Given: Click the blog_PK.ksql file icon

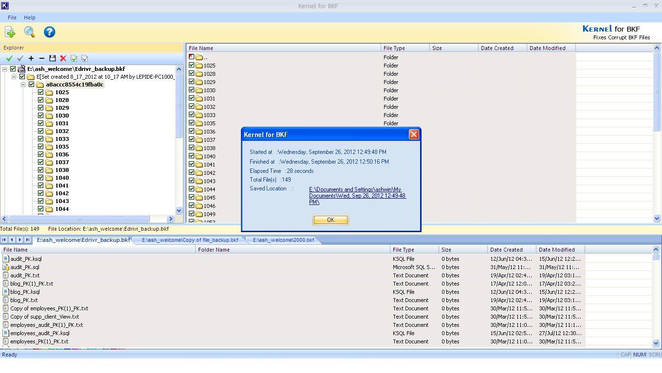Looking at the screenshot, I should pos(6,292).
